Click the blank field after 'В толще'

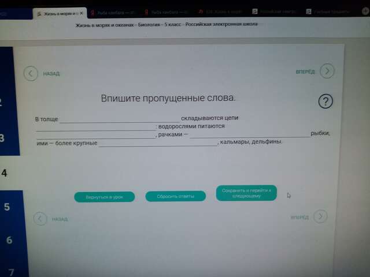[x=120, y=119]
